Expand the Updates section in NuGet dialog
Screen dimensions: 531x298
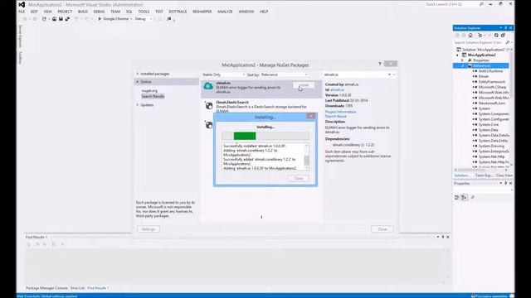pos(138,105)
